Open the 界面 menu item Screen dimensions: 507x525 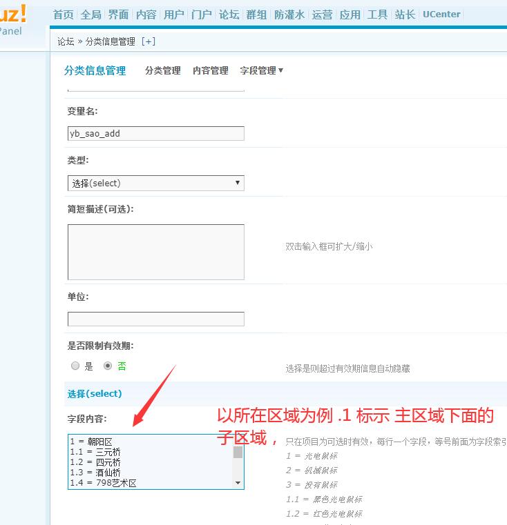(118, 14)
